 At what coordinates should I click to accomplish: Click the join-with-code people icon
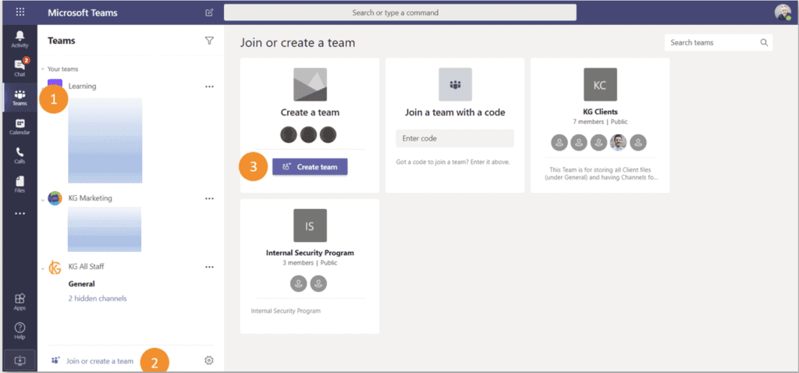click(x=455, y=84)
